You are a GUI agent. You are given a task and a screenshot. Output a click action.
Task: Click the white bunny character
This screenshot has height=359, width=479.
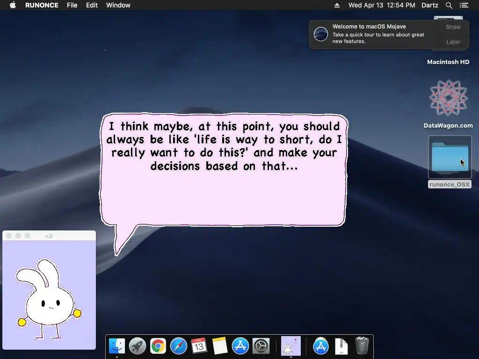(49, 299)
